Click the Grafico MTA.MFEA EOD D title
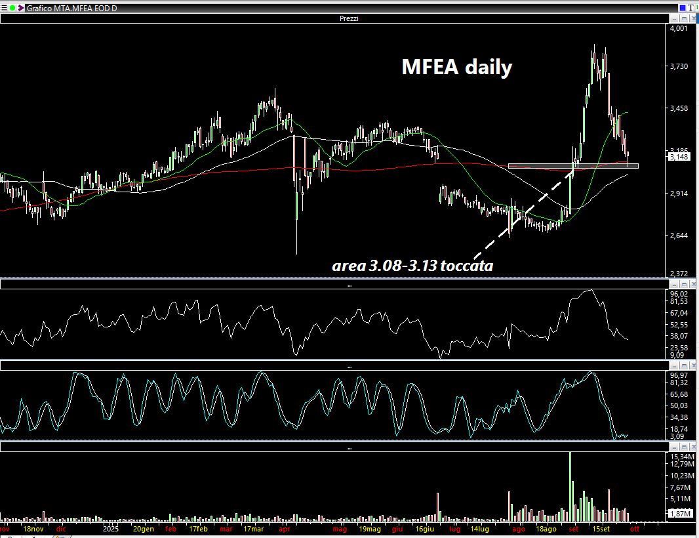699x538 pixels. [x=71, y=8]
